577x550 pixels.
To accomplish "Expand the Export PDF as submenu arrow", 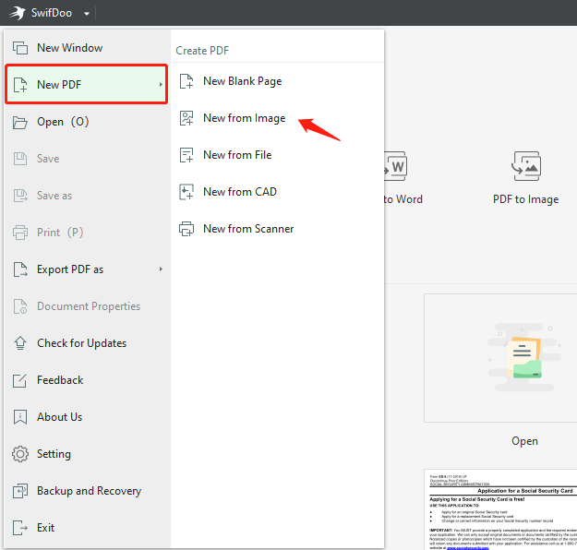I will [161, 269].
